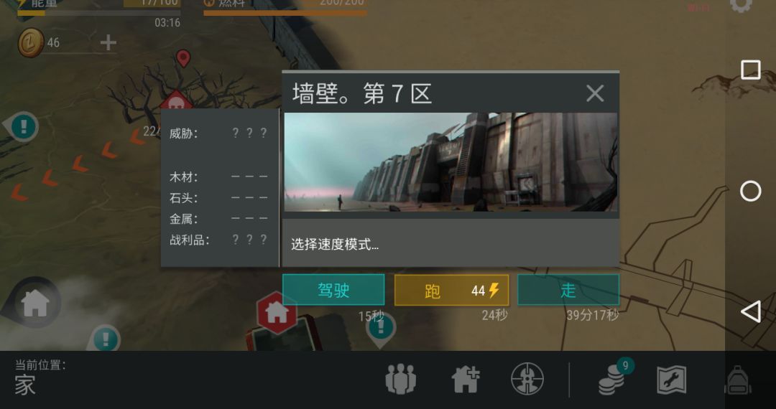Tap the grey home base button
776x409 pixels.
[35, 302]
